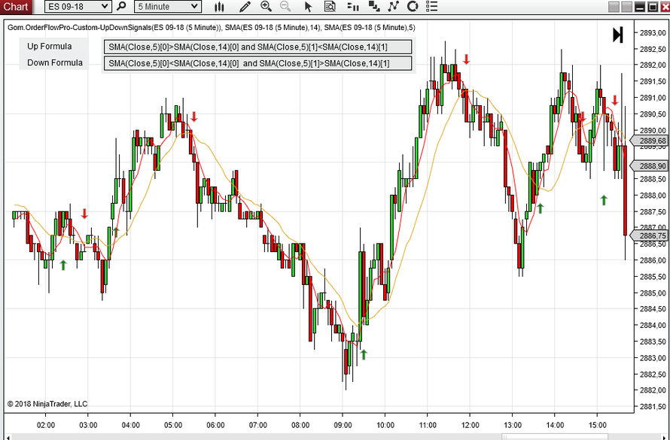Click the instrument search magnifier icon
Viewport: 670px width, 440px height.
coord(121,7)
